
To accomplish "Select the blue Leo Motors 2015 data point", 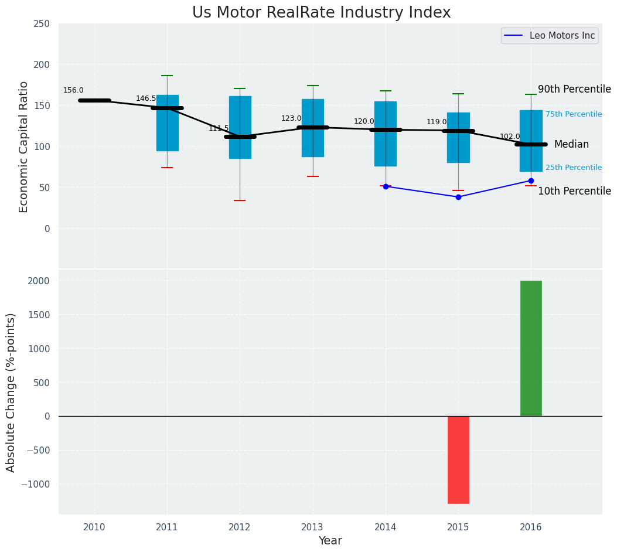I will pos(458,197).
